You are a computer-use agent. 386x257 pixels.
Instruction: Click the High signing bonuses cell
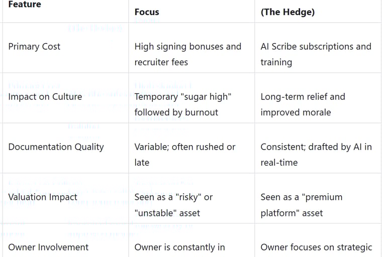pyautogui.click(x=187, y=54)
